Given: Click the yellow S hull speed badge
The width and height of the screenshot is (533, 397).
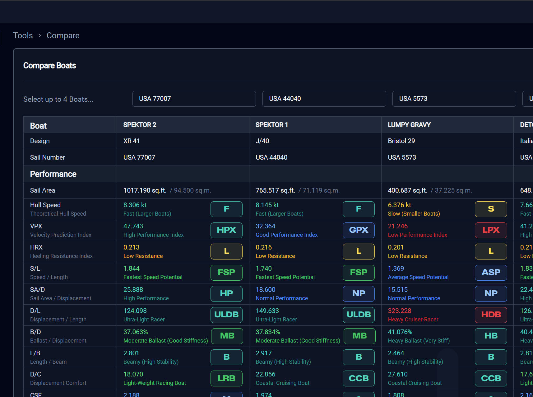Looking at the screenshot, I should 491,209.
